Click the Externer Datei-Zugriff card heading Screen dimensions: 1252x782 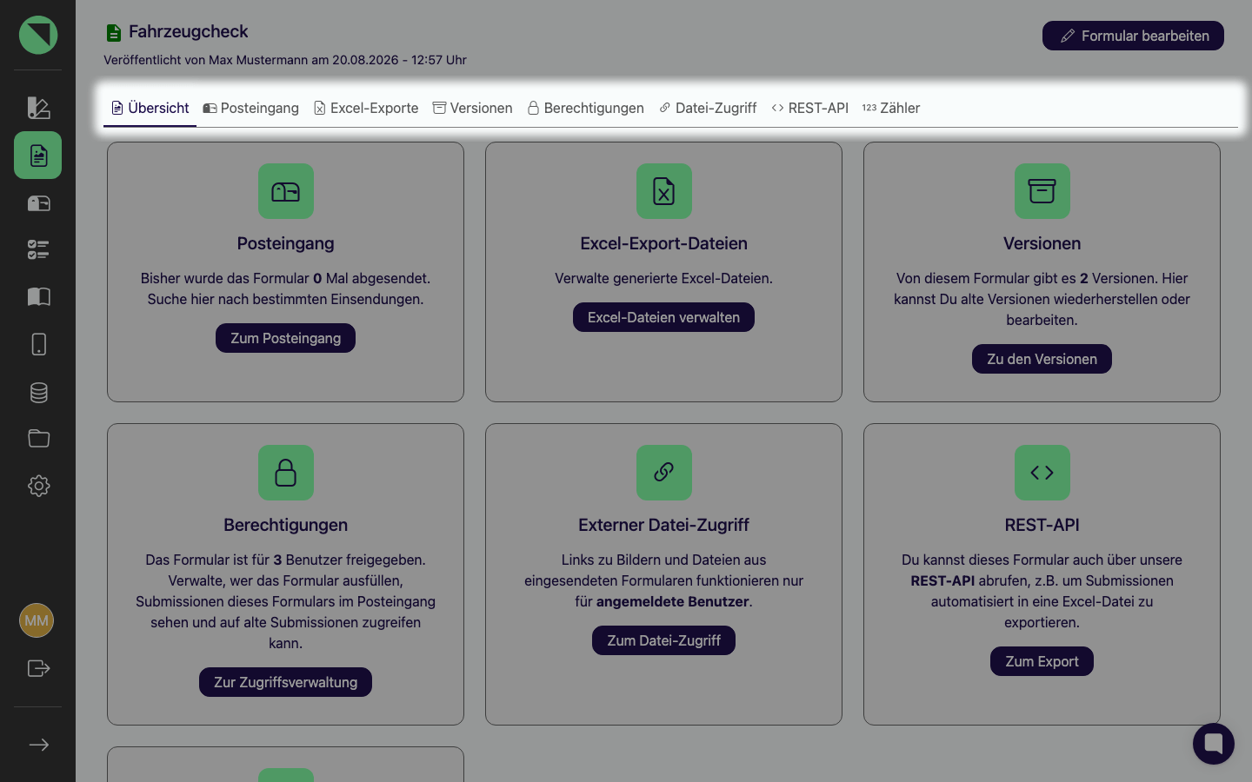coord(663,525)
